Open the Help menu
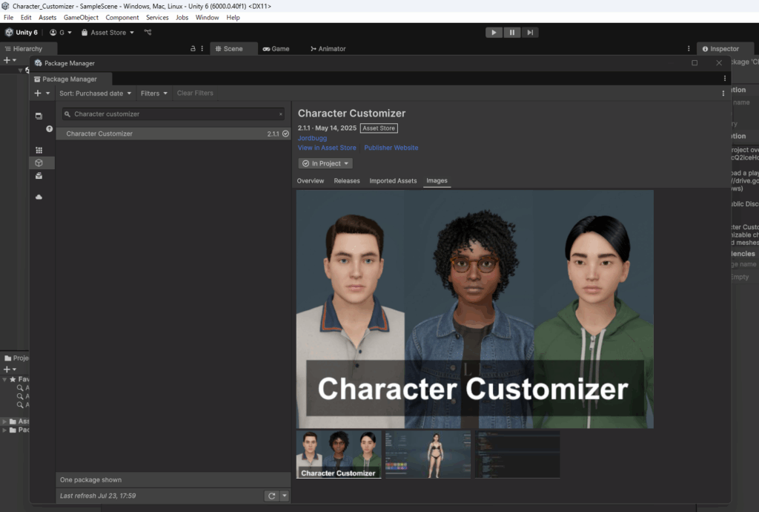 click(233, 18)
